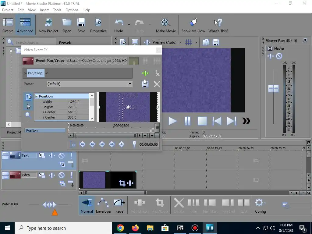
Task: Start playback in the video preview
Action: [x=172, y=121]
